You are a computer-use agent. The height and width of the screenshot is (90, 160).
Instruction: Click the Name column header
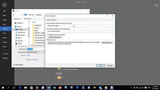point(34,22)
